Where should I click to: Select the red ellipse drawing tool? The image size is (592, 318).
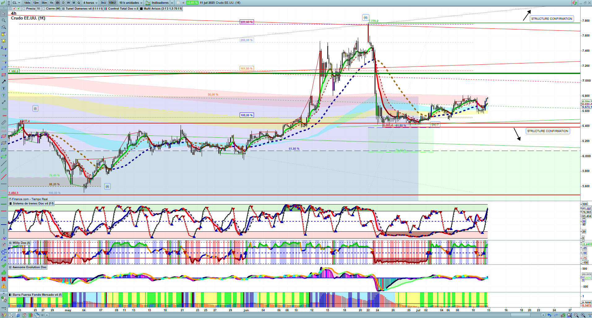coord(4,136)
